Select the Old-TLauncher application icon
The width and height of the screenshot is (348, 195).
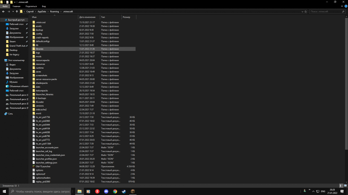point(34,167)
